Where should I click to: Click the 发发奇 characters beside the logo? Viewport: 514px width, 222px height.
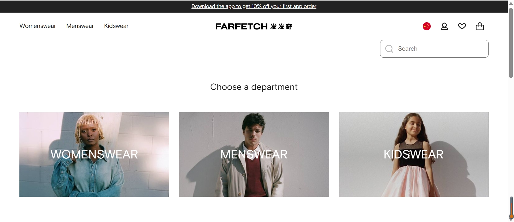[281, 26]
